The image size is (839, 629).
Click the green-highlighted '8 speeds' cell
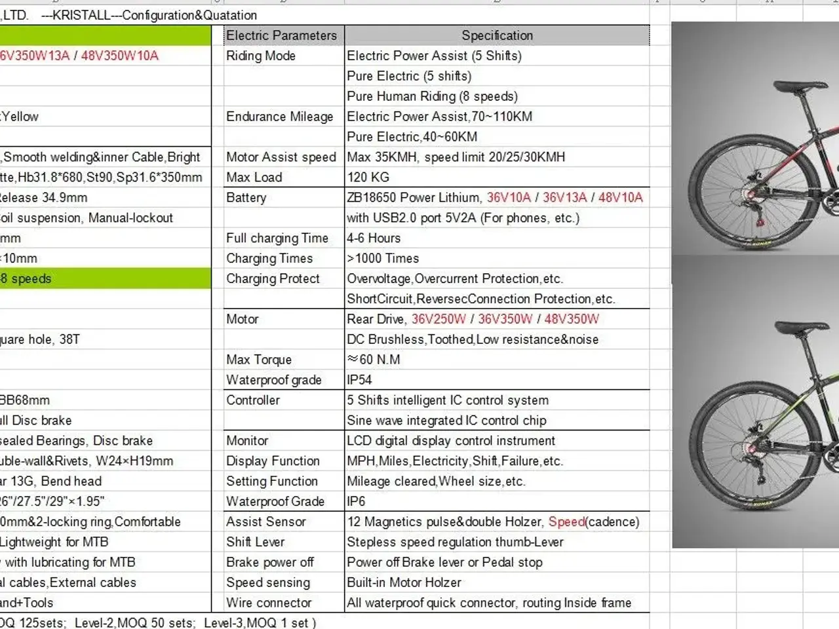pos(106,279)
